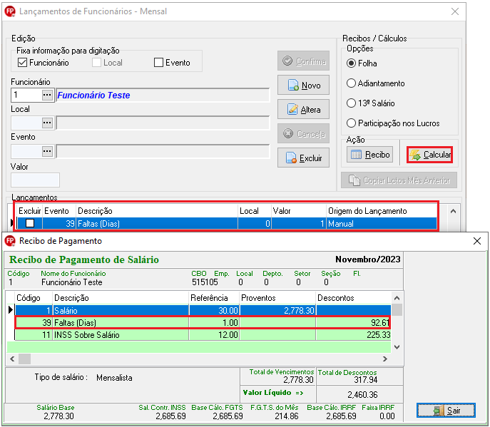Delete the entry with Excluir button
This screenshot has width=490, height=427.
pyautogui.click(x=303, y=158)
